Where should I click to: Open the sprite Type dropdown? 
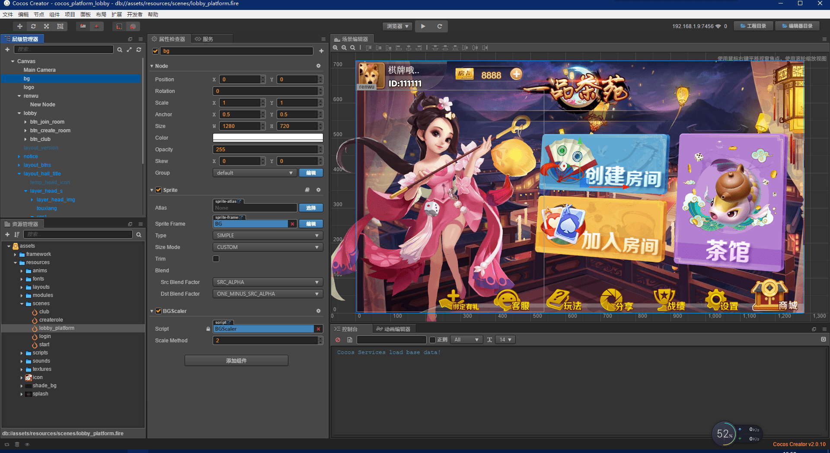tap(268, 236)
